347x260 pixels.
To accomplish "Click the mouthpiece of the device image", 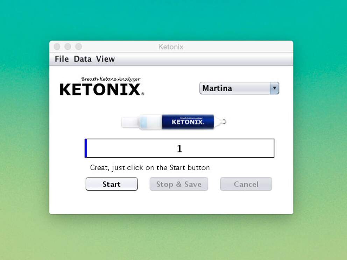I will pyautogui.click(x=131, y=123).
